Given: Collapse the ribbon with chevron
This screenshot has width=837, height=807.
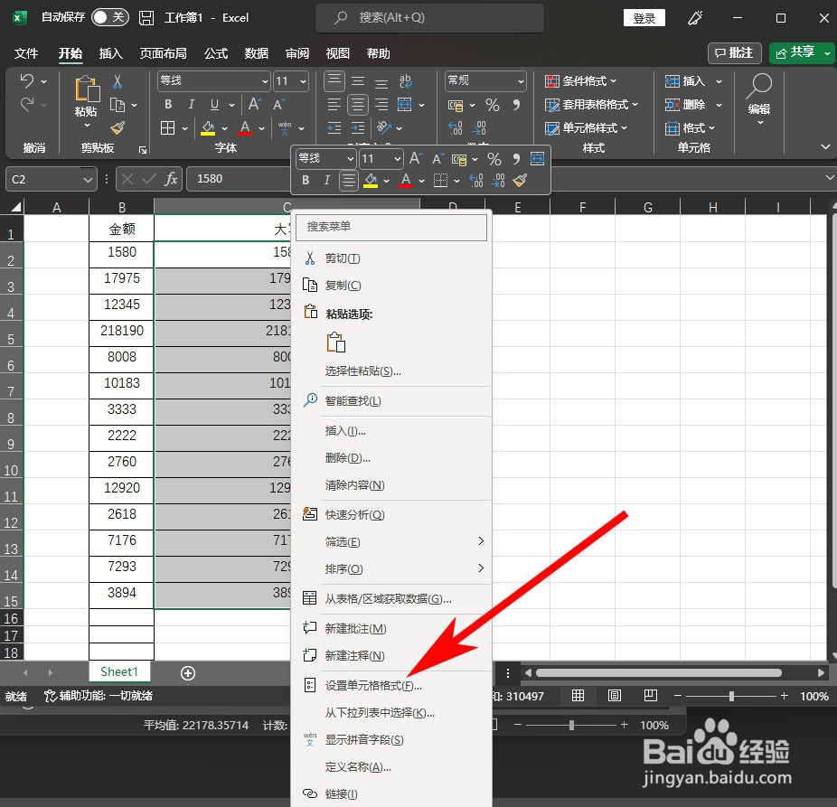Looking at the screenshot, I should 825,146.
